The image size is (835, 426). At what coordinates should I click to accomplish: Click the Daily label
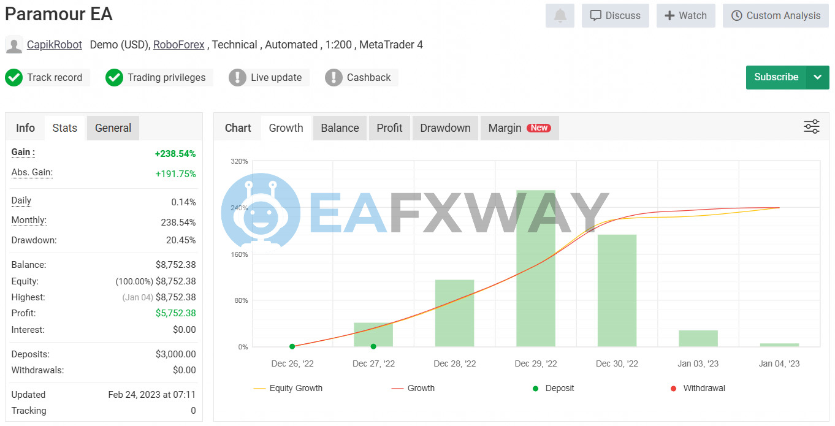[x=21, y=200]
